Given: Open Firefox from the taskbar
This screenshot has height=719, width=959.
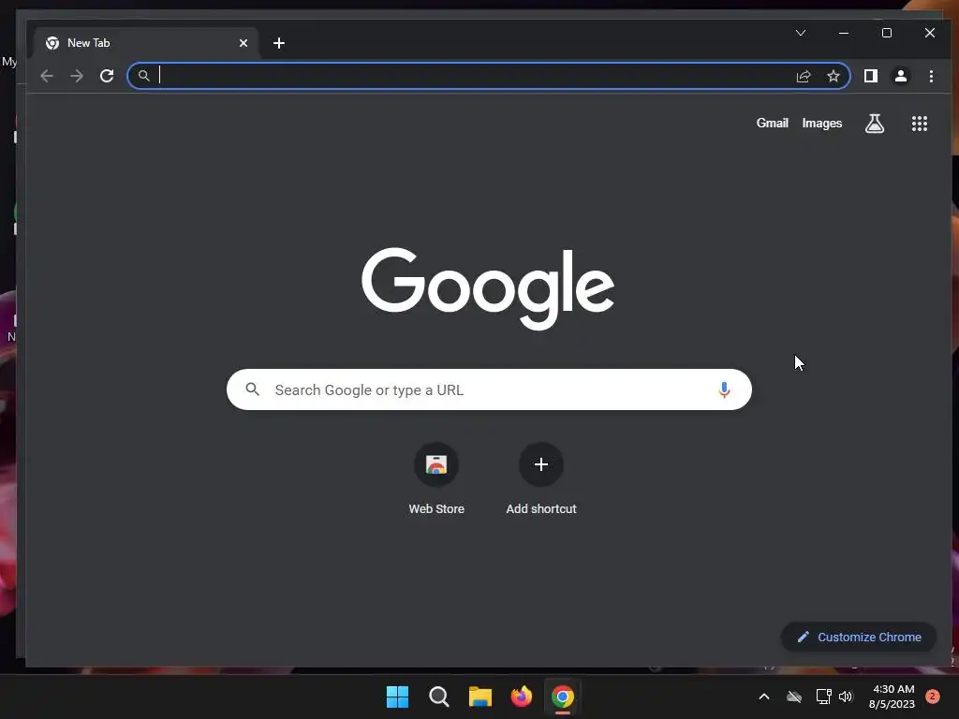Looking at the screenshot, I should click(x=521, y=697).
